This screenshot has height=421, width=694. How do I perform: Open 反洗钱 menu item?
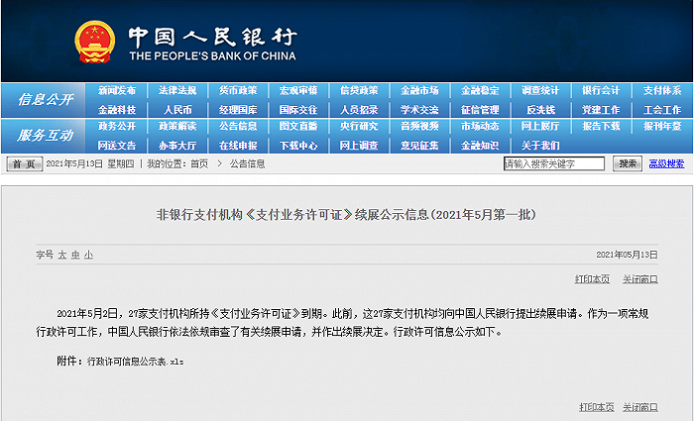540,110
